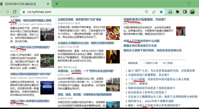Open ranked item 4 习近平,谢谢你

coord(138,84)
